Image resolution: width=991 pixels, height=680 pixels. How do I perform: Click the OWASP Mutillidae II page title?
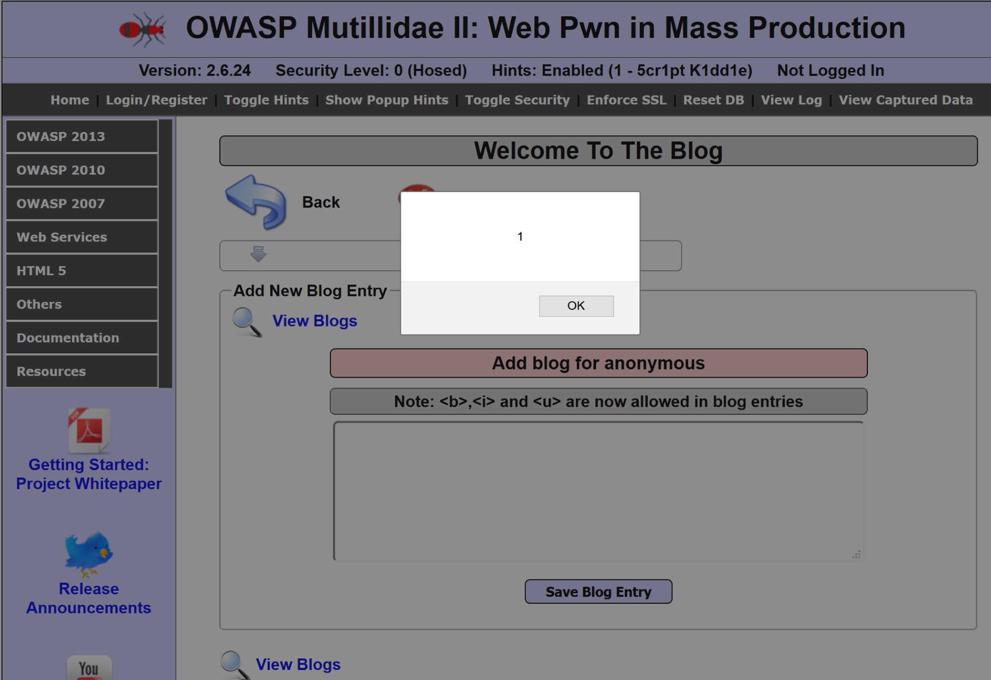pos(545,28)
